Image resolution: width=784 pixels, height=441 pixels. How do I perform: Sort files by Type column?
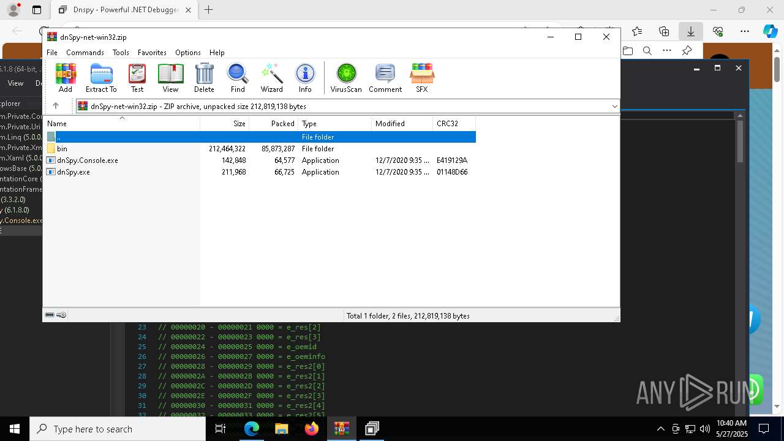click(x=335, y=124)
